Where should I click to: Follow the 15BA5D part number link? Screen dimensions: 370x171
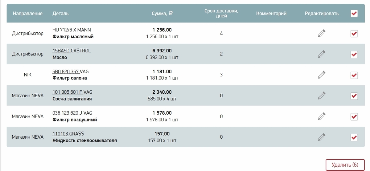[x=61, y=51]
